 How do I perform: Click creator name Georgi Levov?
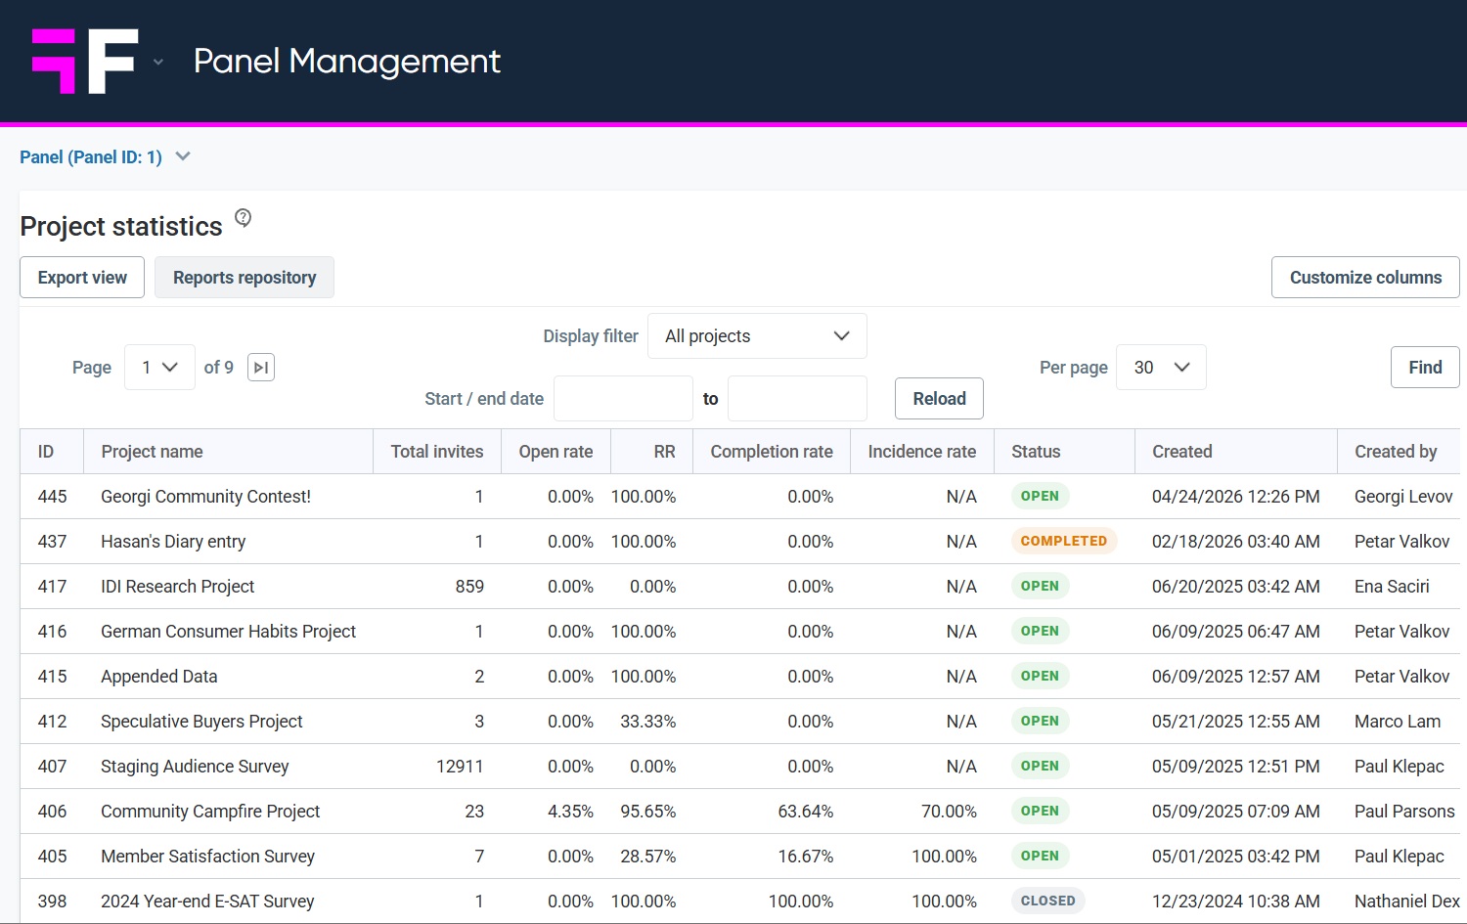pos(1403,497)
